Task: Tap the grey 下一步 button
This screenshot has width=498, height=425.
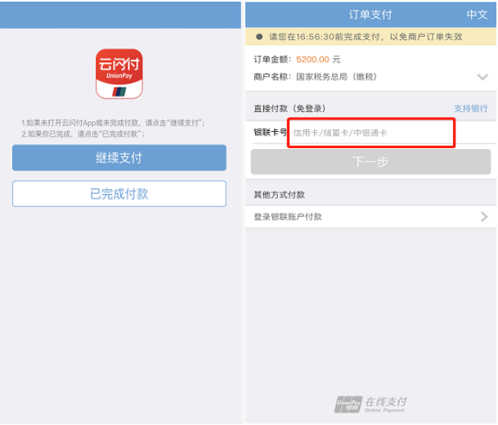Action: click(x=370, y=161)
